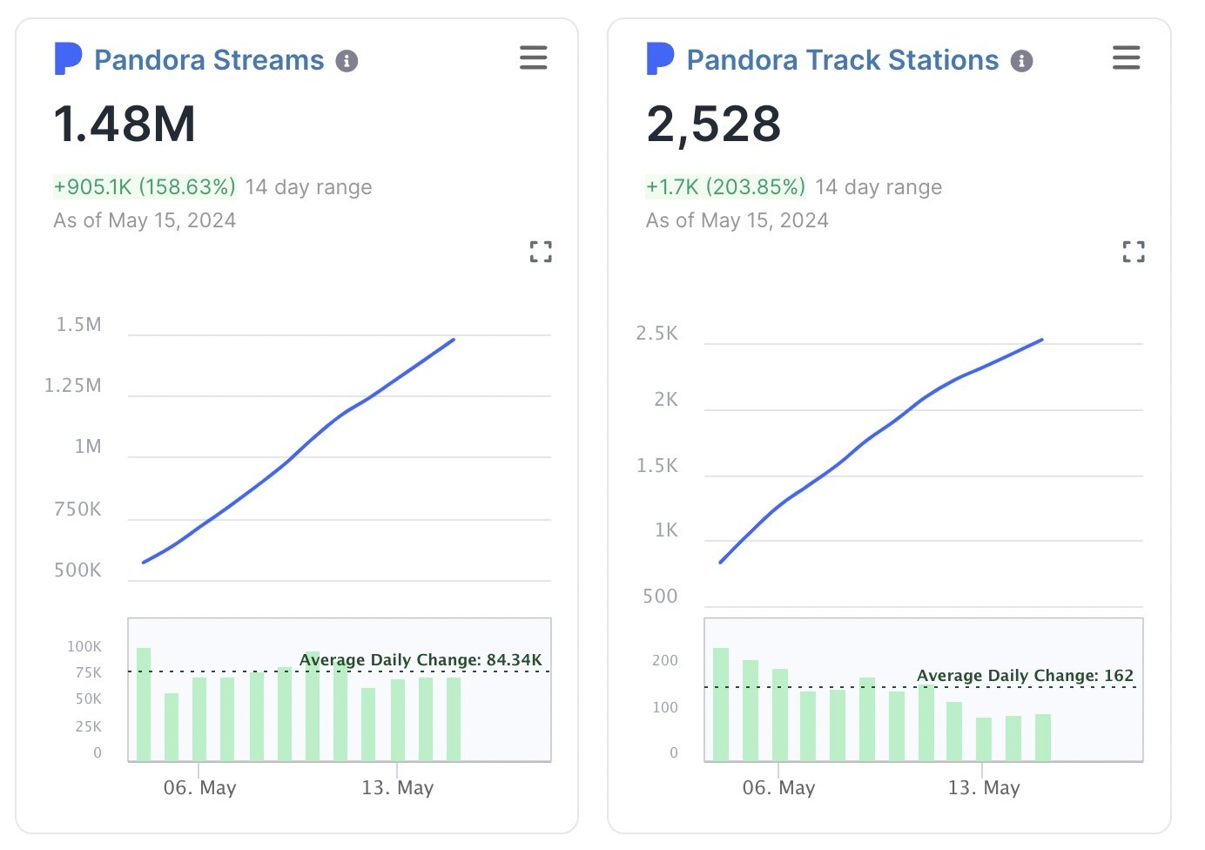The image size is (1205, 850).
Task: Click the first daily change bar in Track Stations chart
Action: click(721, 705)
